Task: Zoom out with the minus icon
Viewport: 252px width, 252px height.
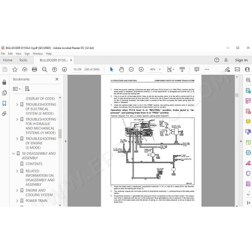Action: 131,69
